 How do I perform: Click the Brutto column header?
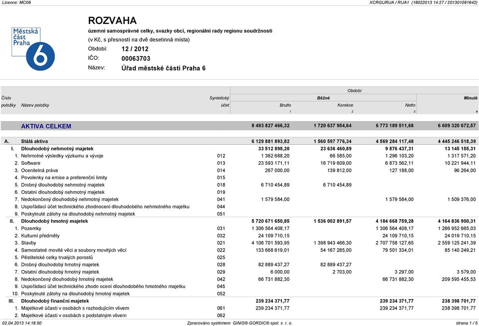click(285, 105)
